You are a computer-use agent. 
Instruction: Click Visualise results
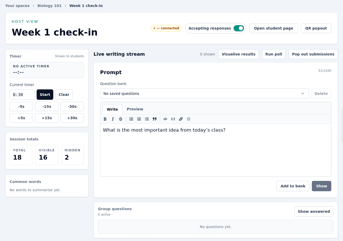click(x=239, y=54)
